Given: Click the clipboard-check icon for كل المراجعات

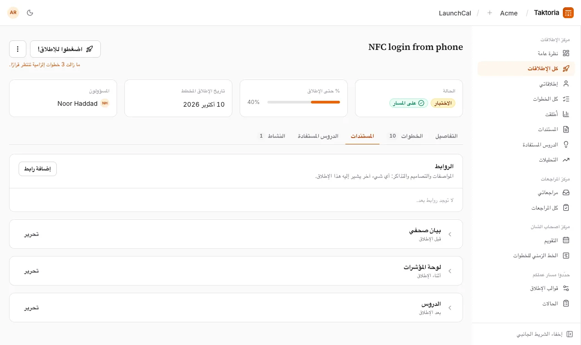Looking at the screenshot, I should click(x=566, y=207).
